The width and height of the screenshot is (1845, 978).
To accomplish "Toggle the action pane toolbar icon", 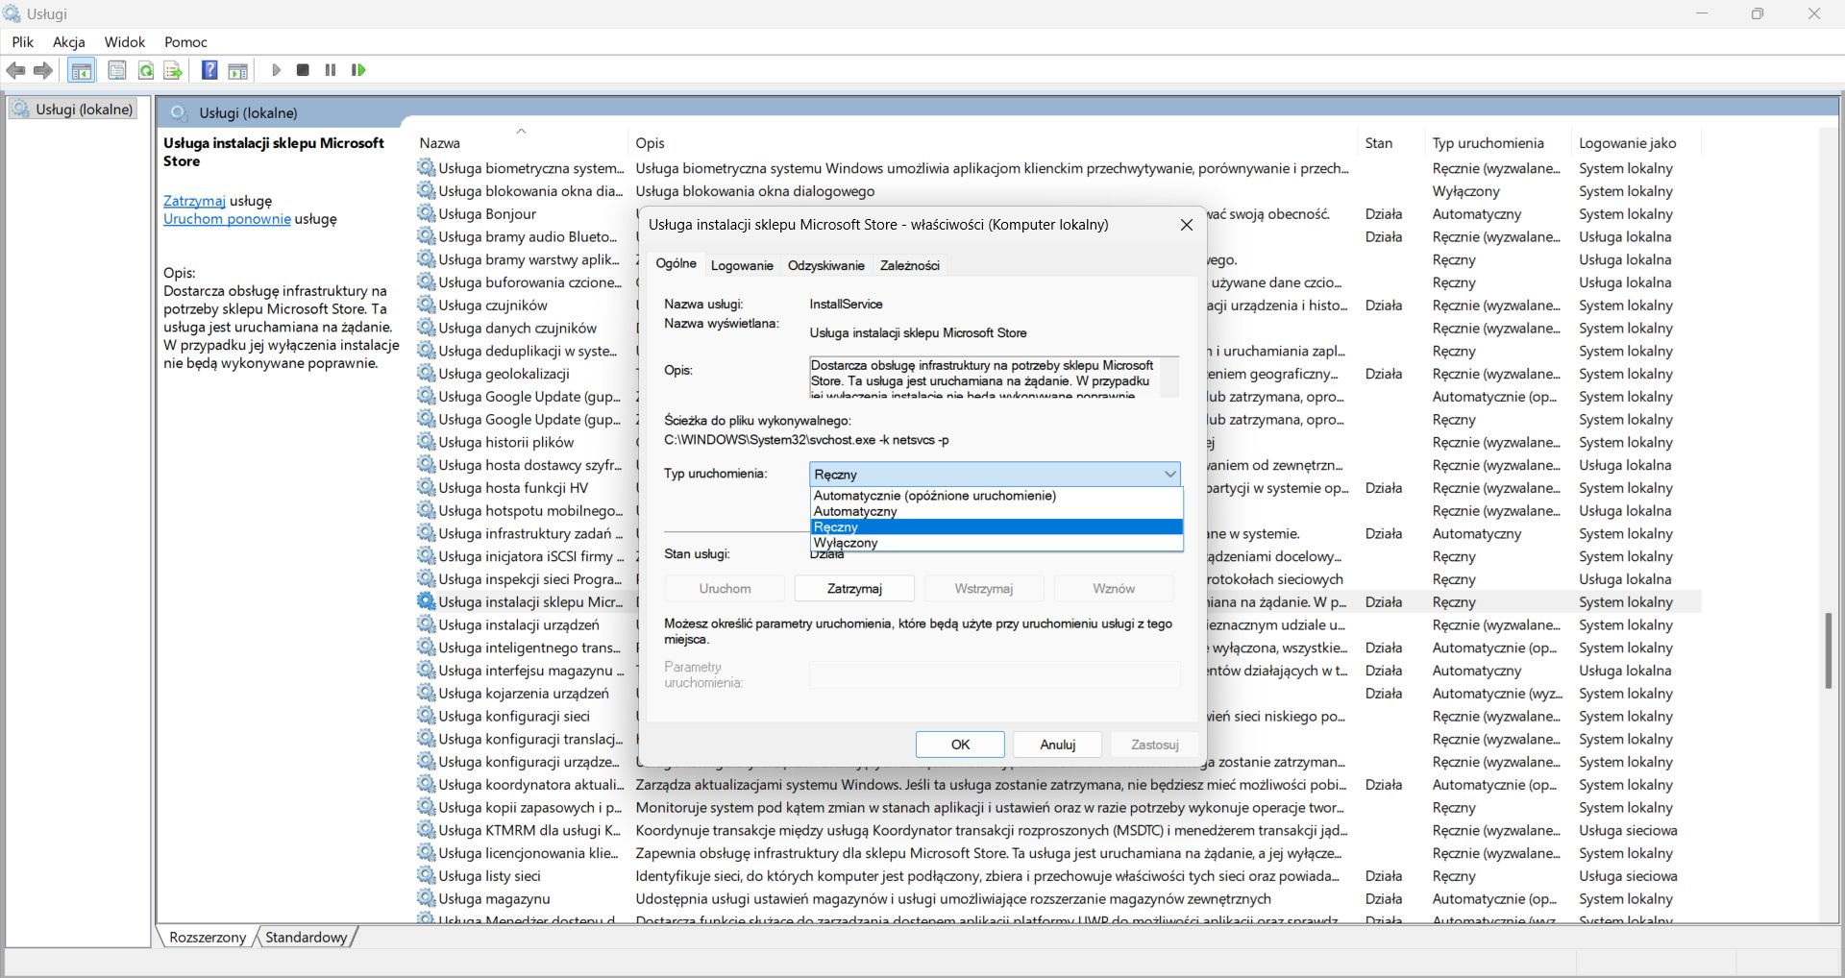I will 238,70.
